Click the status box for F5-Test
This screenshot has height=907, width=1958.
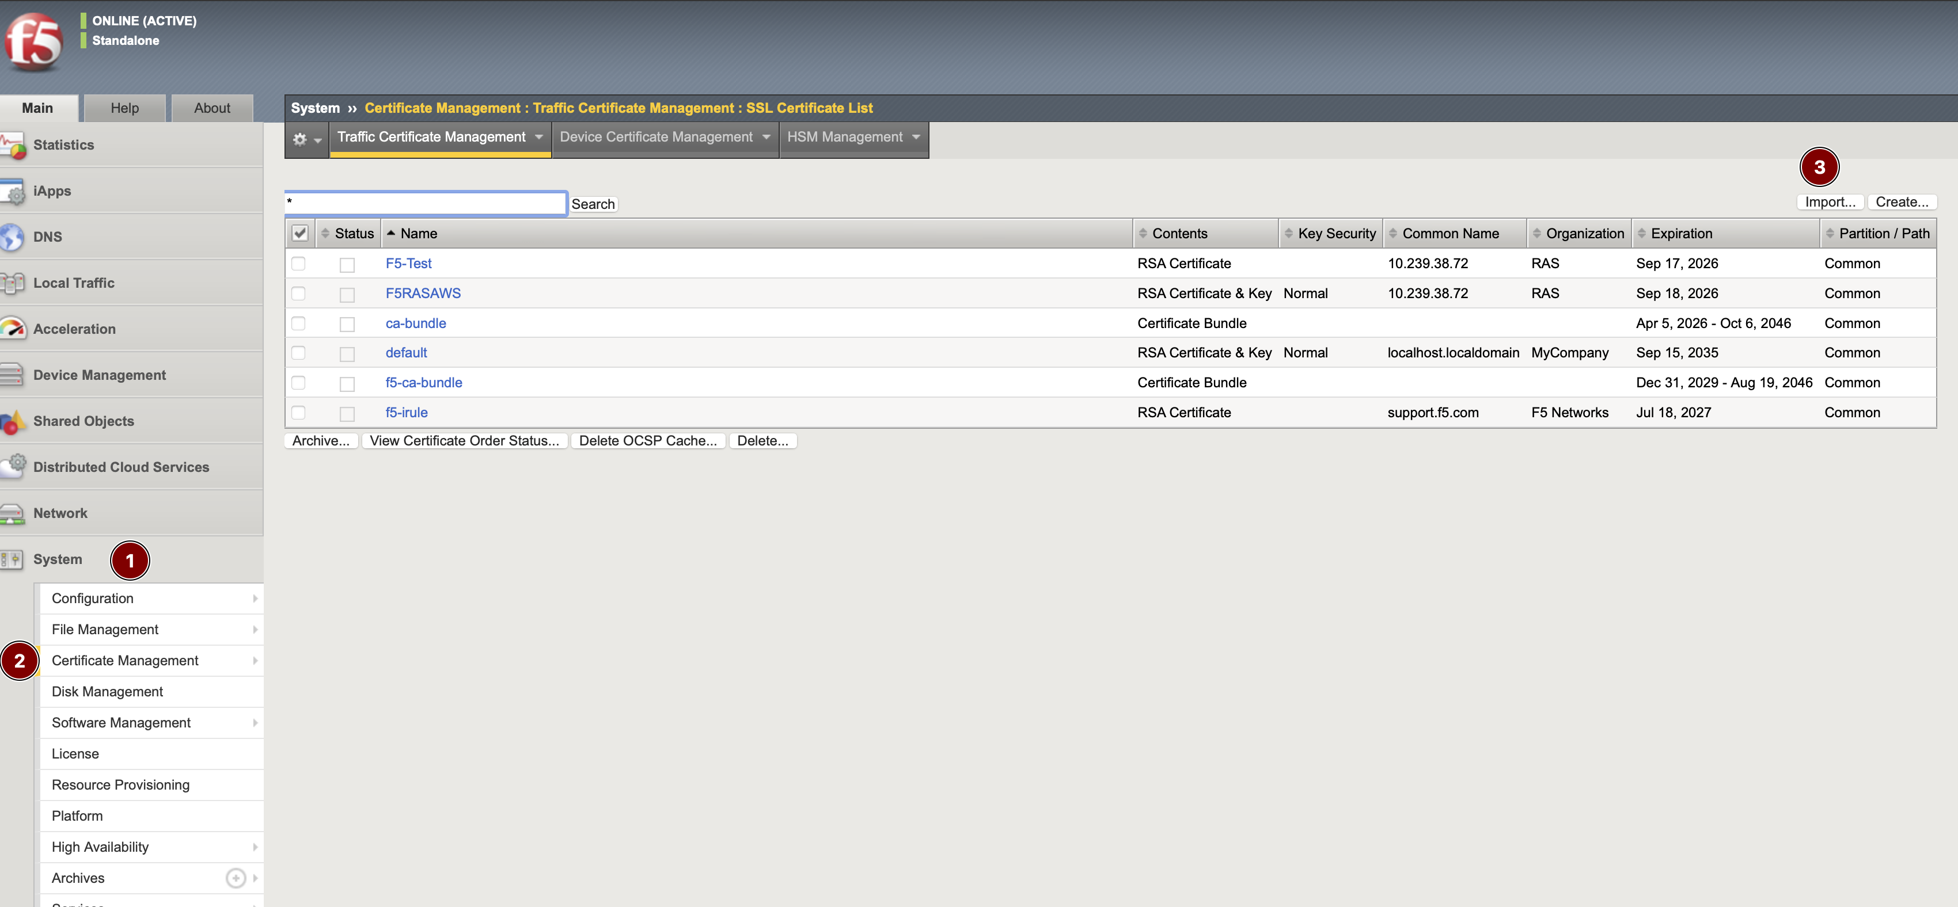tap(347, 265)
